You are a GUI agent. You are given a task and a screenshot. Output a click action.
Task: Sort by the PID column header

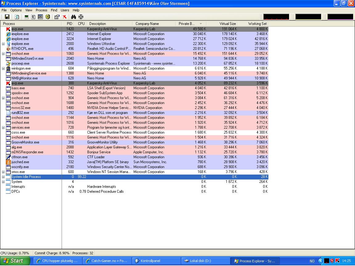click(x=68, y=23)
